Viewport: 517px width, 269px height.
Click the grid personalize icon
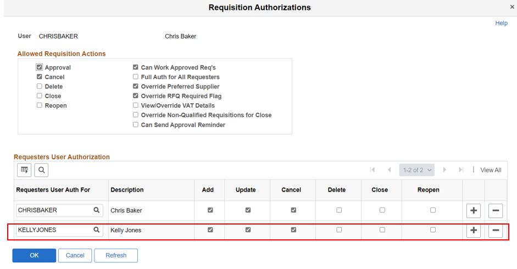pos(24,170)
